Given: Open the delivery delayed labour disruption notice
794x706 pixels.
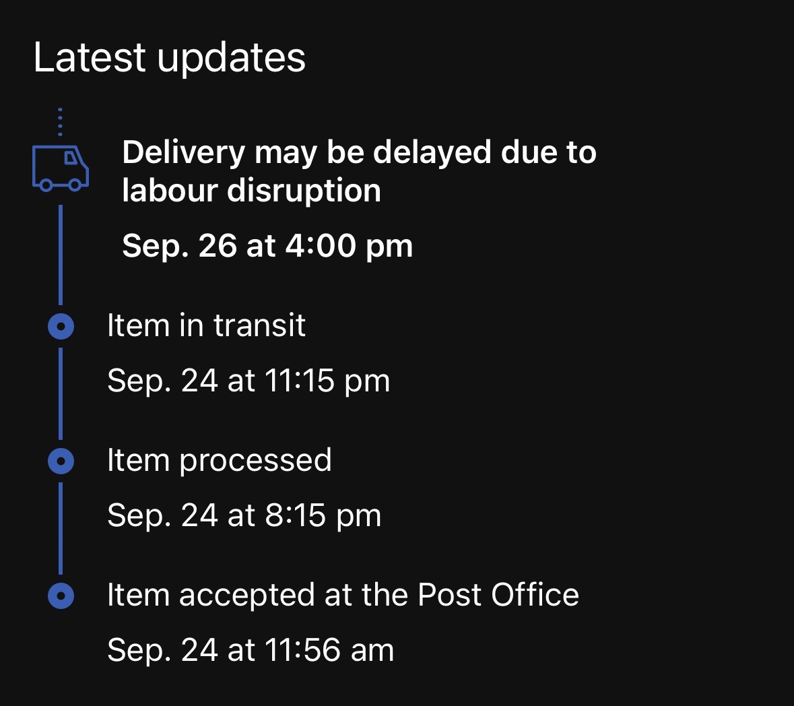Looking at the screenshot, I should coord(359,171).
